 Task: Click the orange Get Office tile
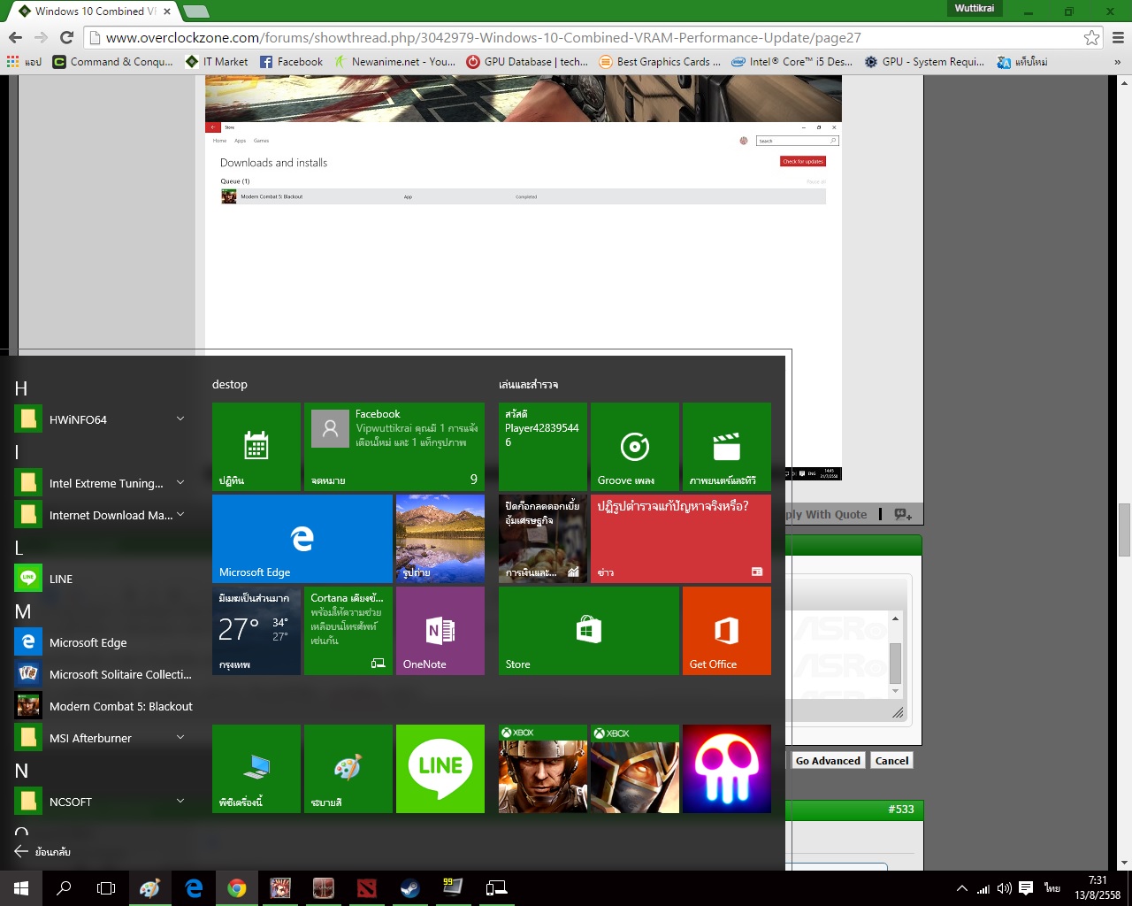[x=727, y=631]
